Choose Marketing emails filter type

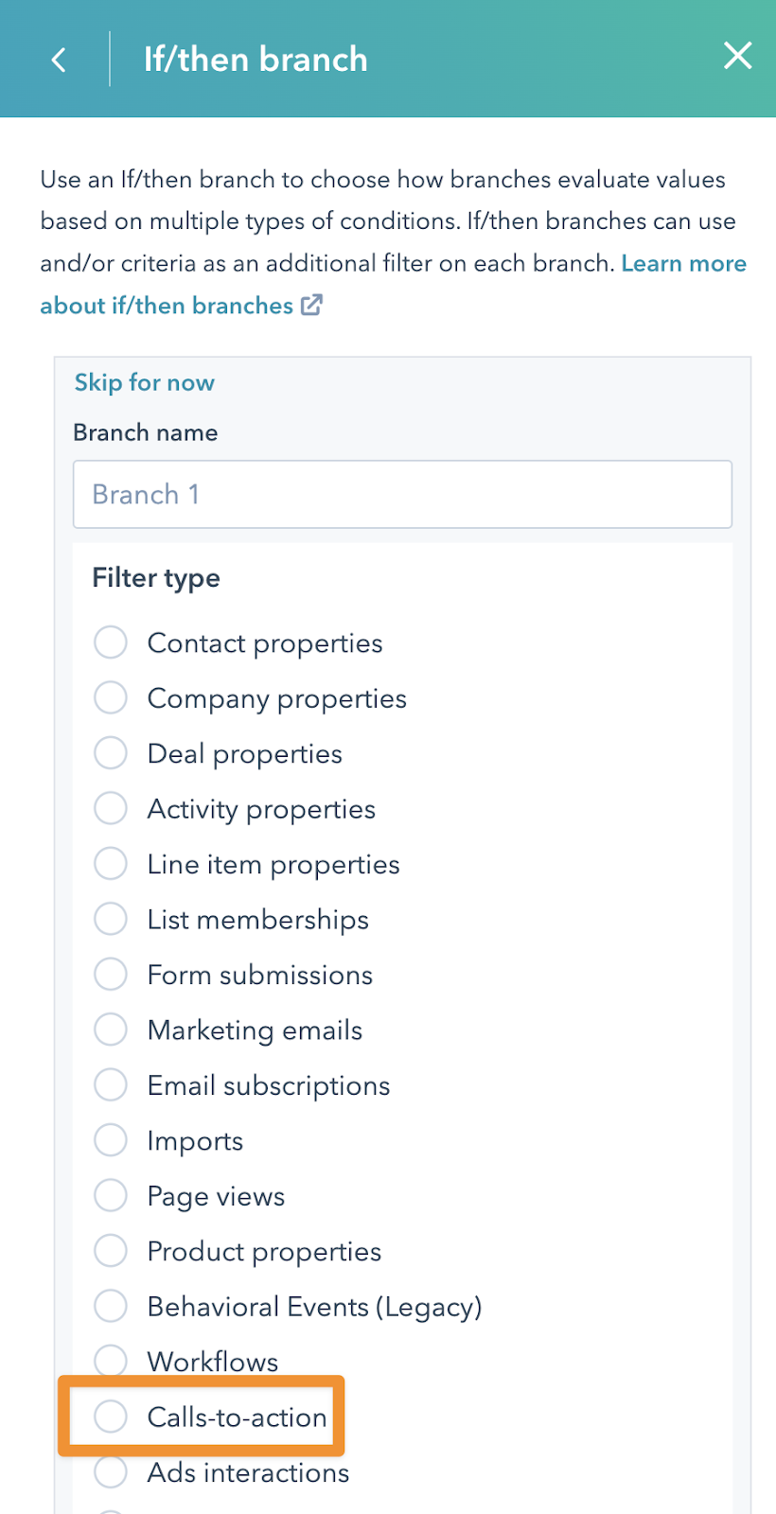pos(111,1030)
